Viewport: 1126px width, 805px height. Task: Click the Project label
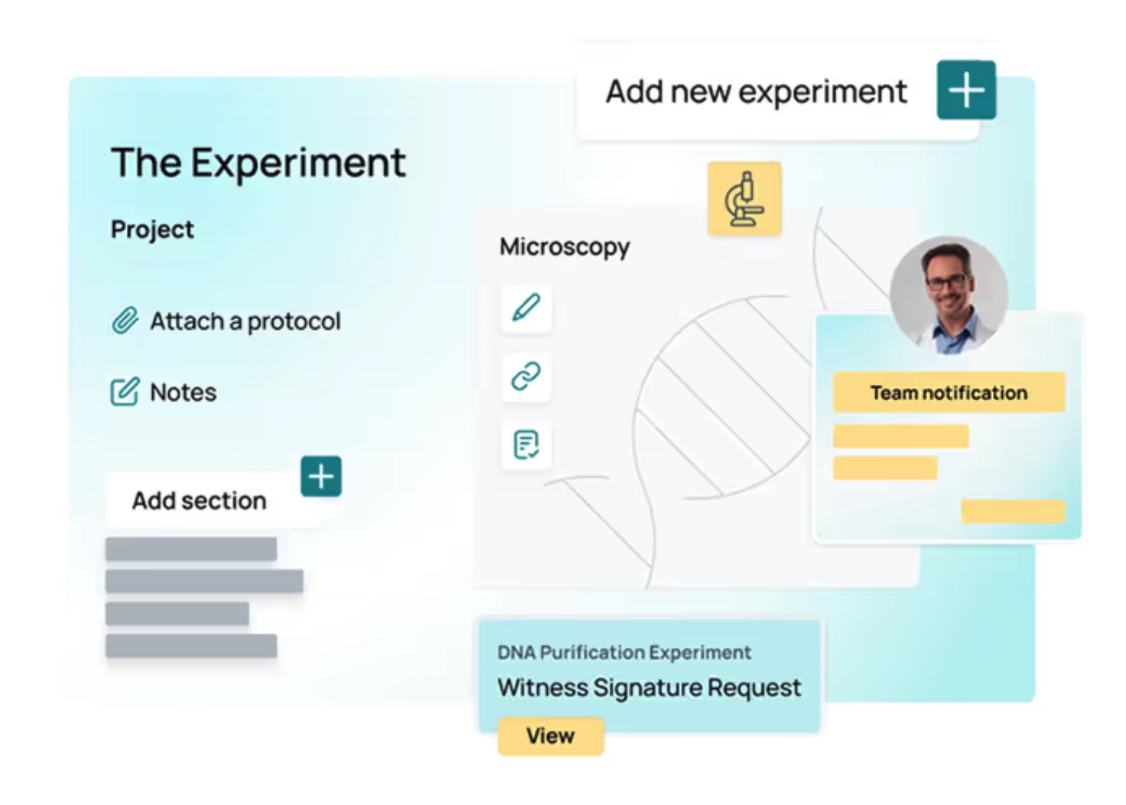click(152, 229)
